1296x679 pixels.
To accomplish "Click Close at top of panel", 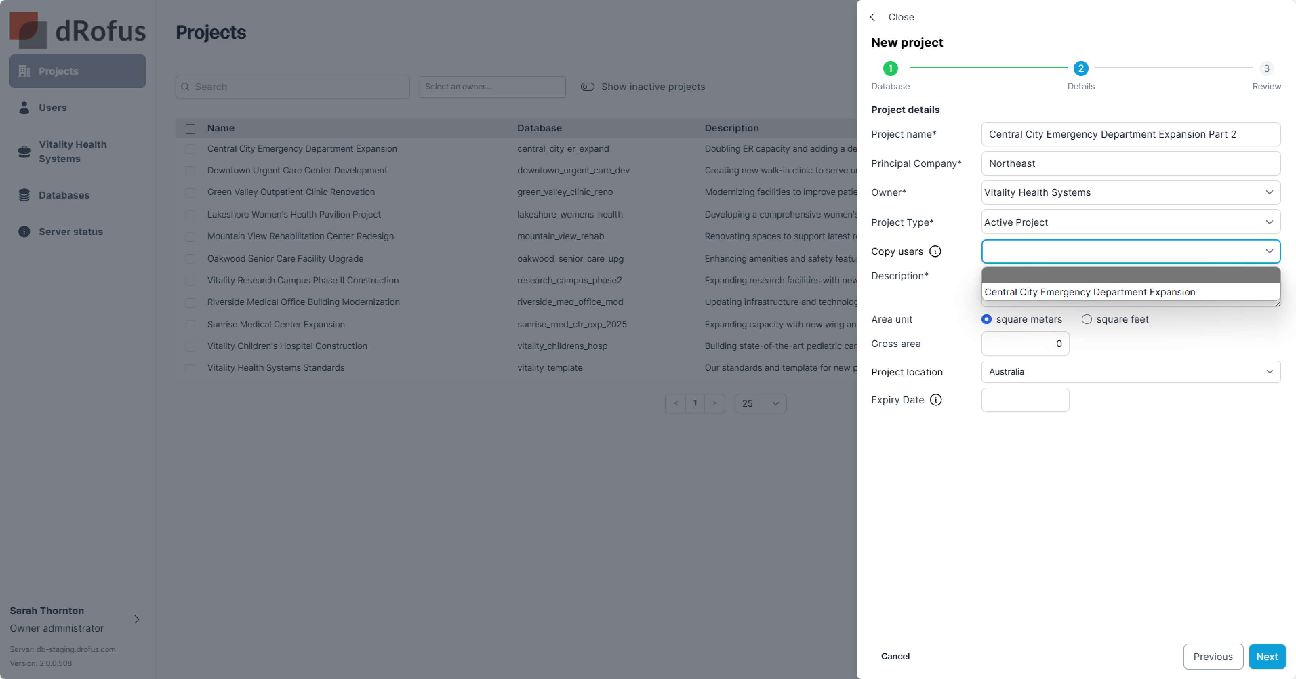I will pyautogui.click(x=901, y=17).
